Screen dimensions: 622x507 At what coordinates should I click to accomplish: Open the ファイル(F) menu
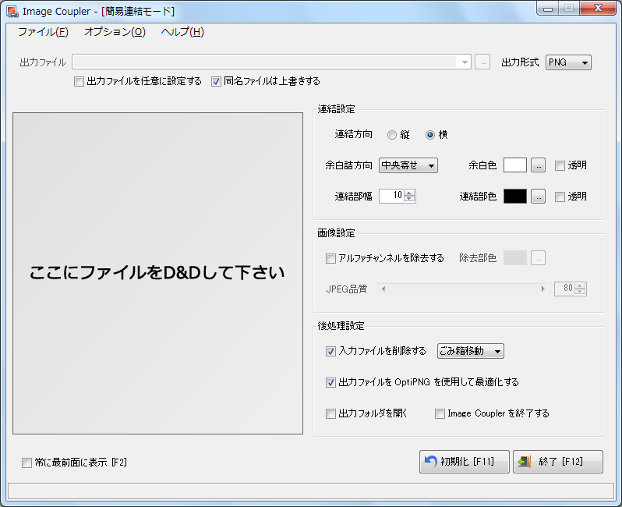pos(43,32)
